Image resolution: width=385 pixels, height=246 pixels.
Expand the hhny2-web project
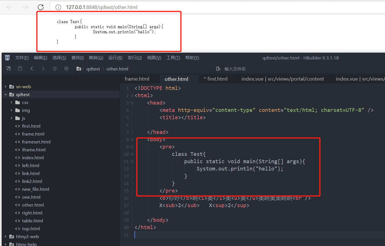[5, 236]
